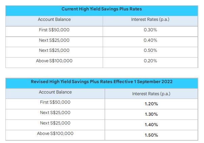
Task: Click Interest Rates header in revised rates table
Action: [x=151, y=94]
